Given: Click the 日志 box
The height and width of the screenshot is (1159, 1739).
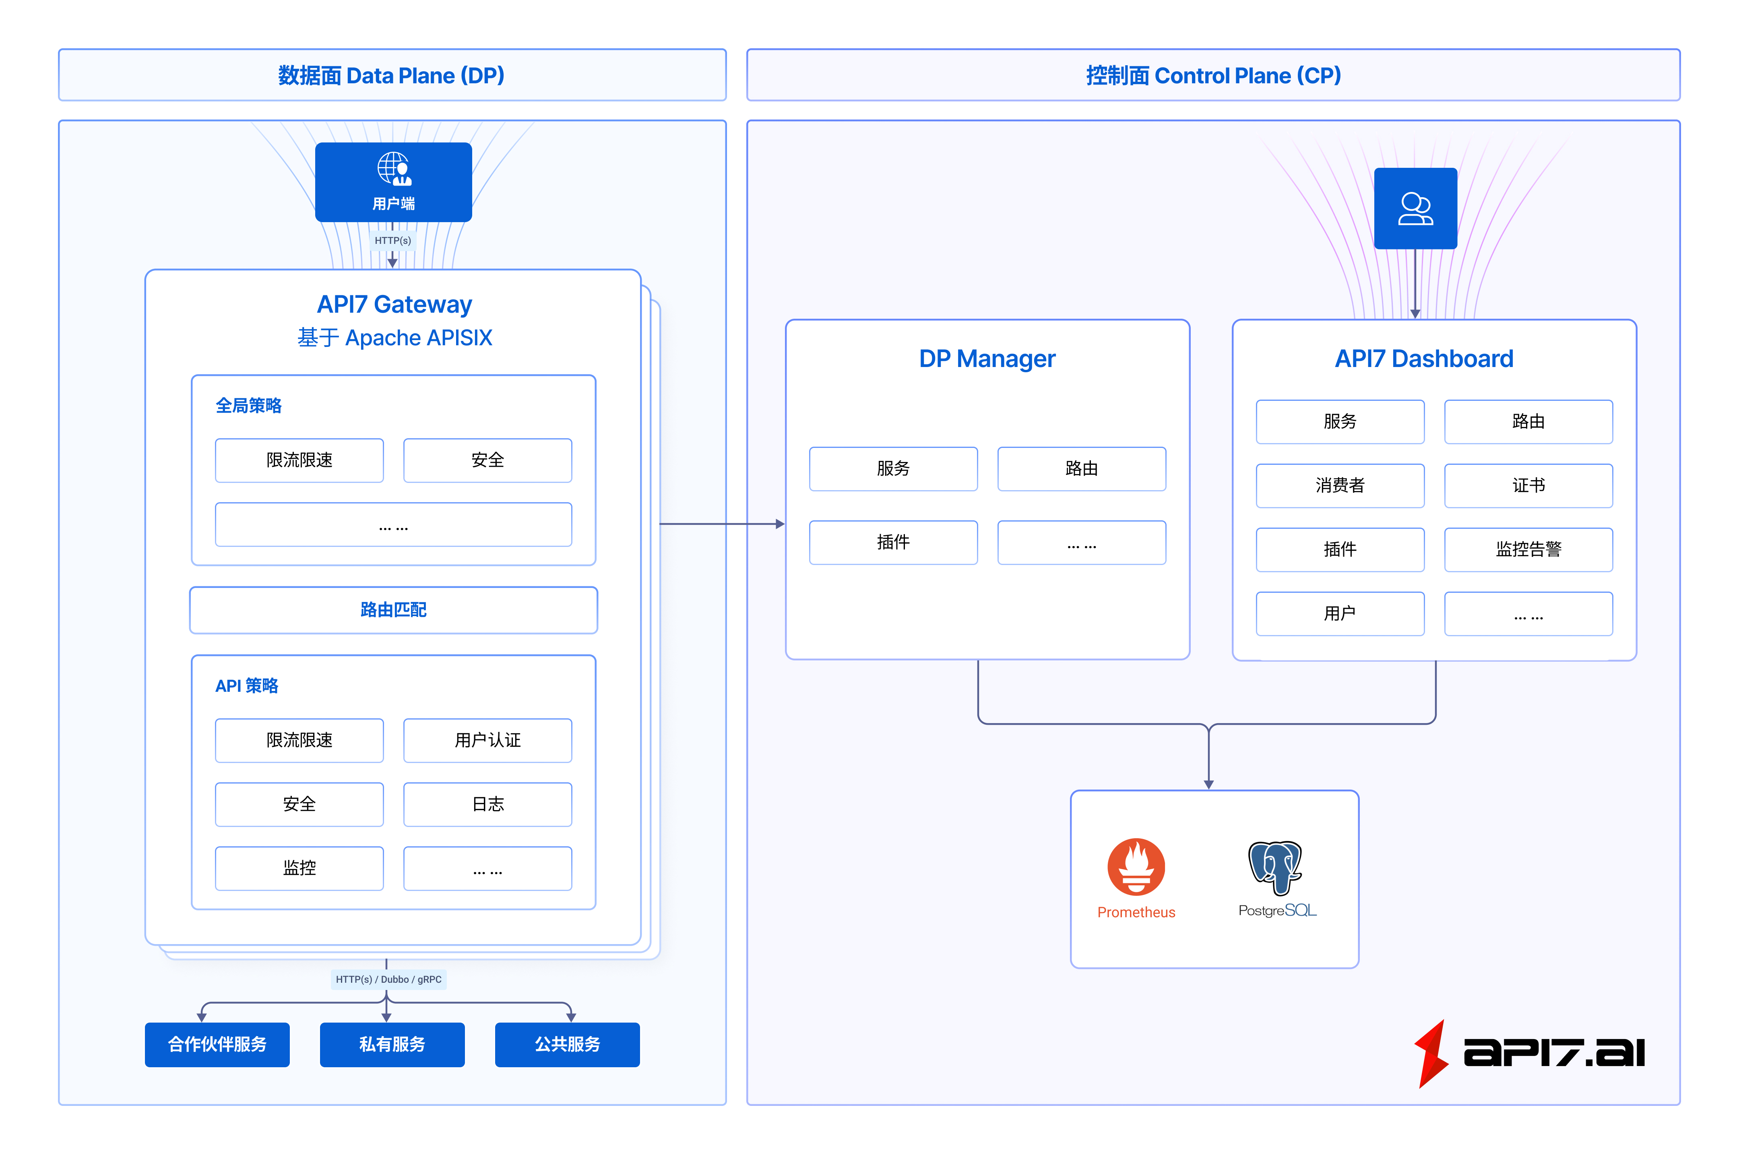Looking at the screenshot, I should pos(487,804).
